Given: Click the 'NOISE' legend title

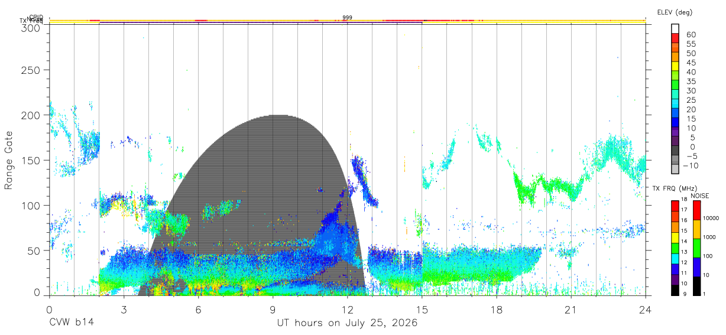Looking at the screenshot, I should (701, 196).
